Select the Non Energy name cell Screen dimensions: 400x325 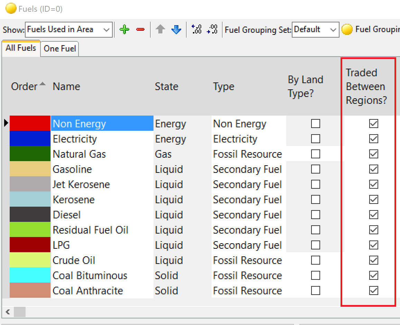[102, 124]
